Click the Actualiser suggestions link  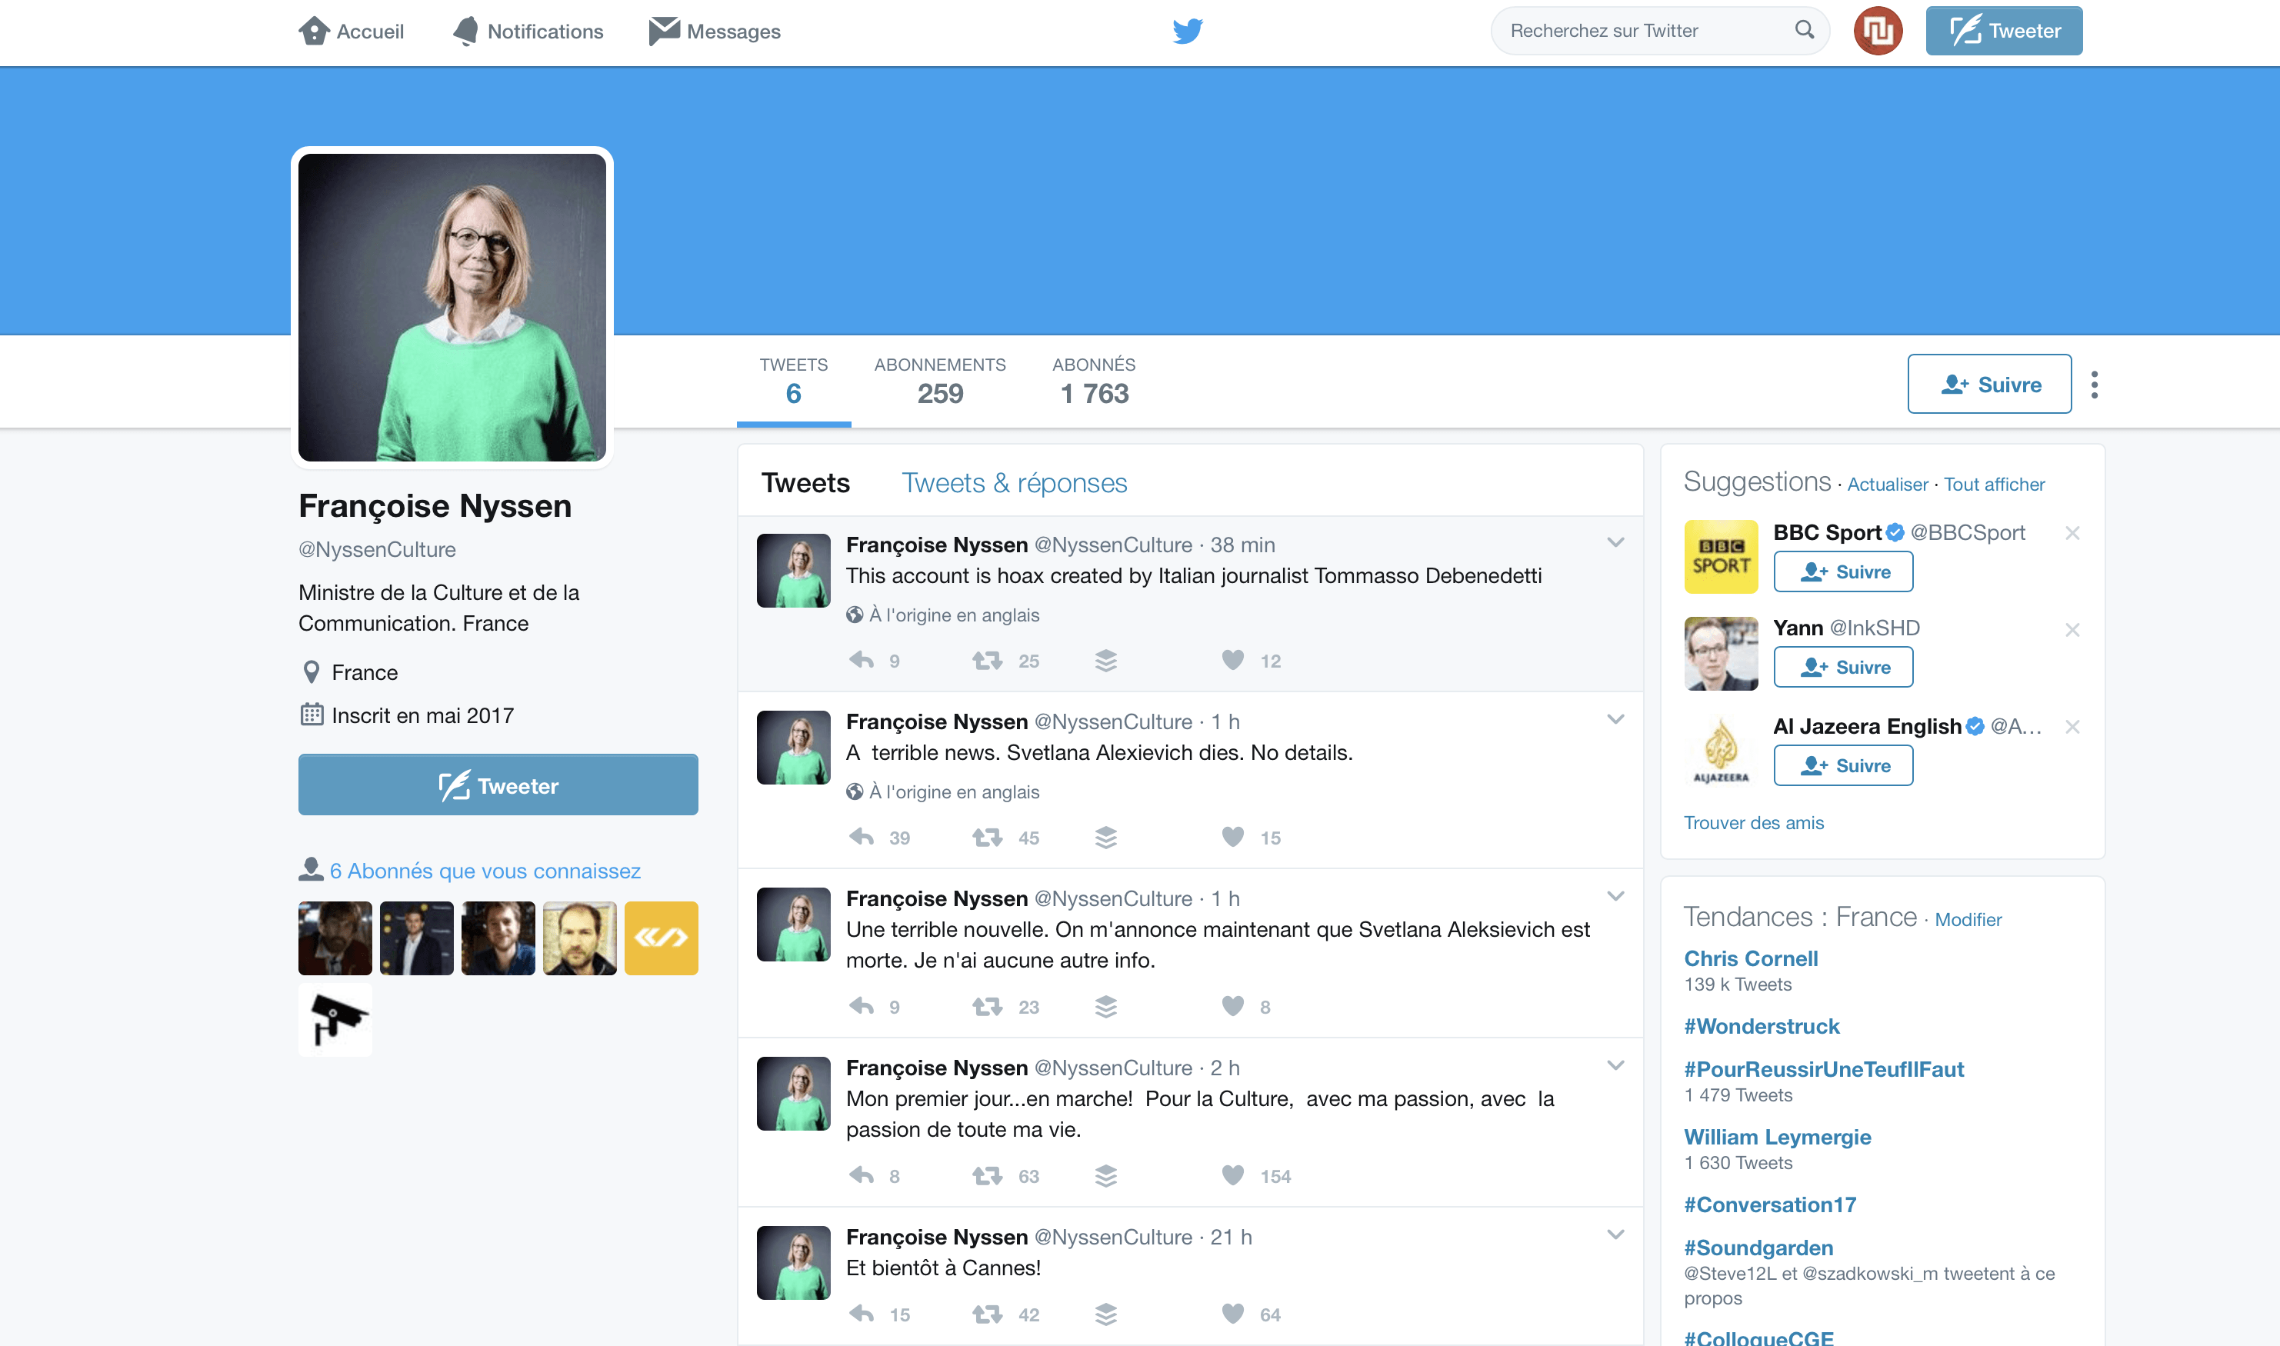pos(1887,485)
